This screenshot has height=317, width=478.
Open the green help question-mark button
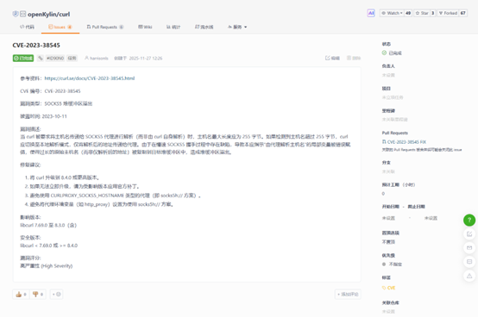[469, 220]
